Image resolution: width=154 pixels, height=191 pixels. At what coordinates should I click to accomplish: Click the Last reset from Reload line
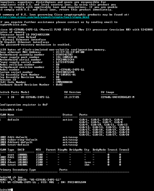coord(18,37)
